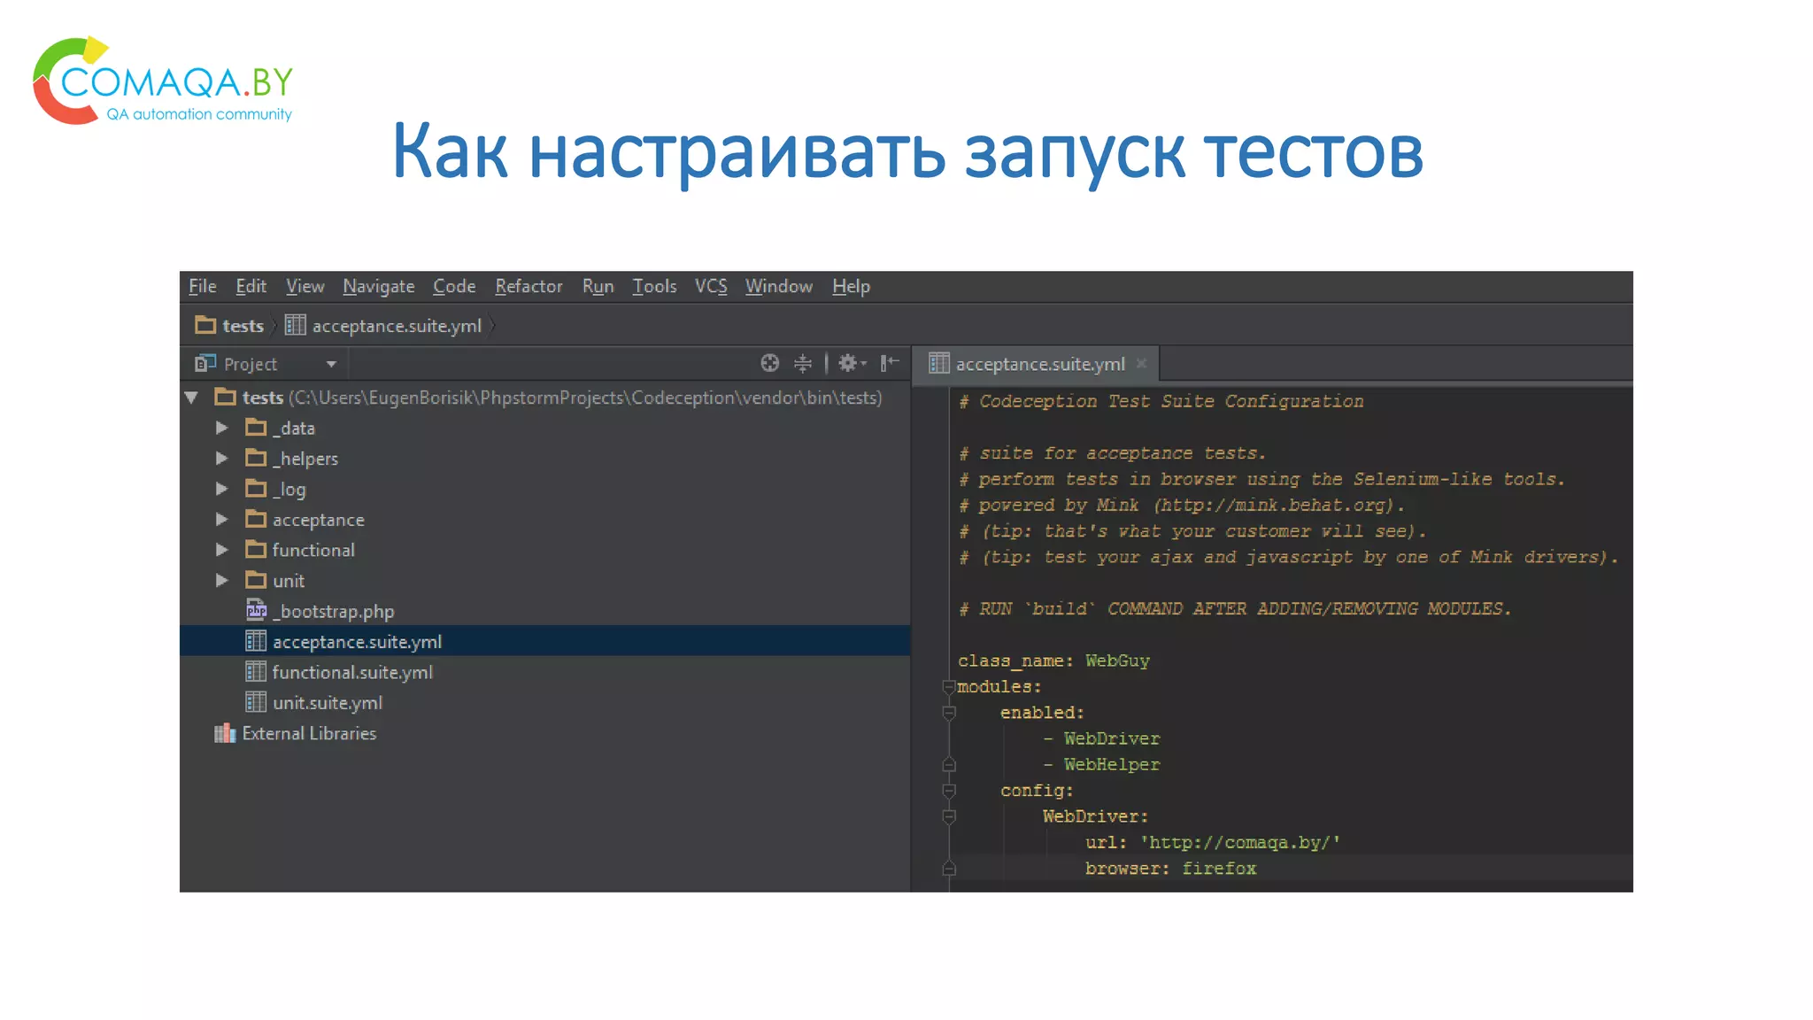Expand the _data folder
1813x1020 pixels.
(222, 428)
